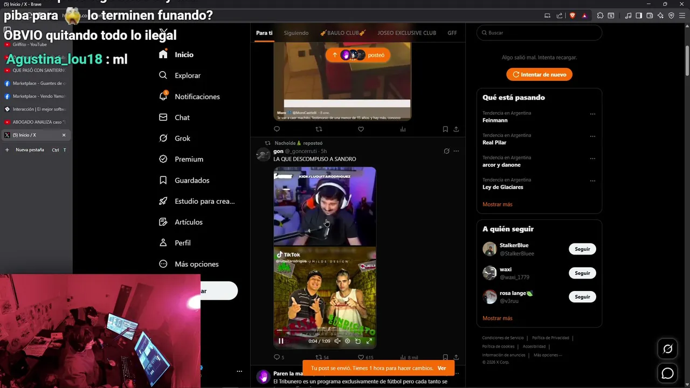Open more options on gon's post
This screenshot has width=690, height=388.
456,151
